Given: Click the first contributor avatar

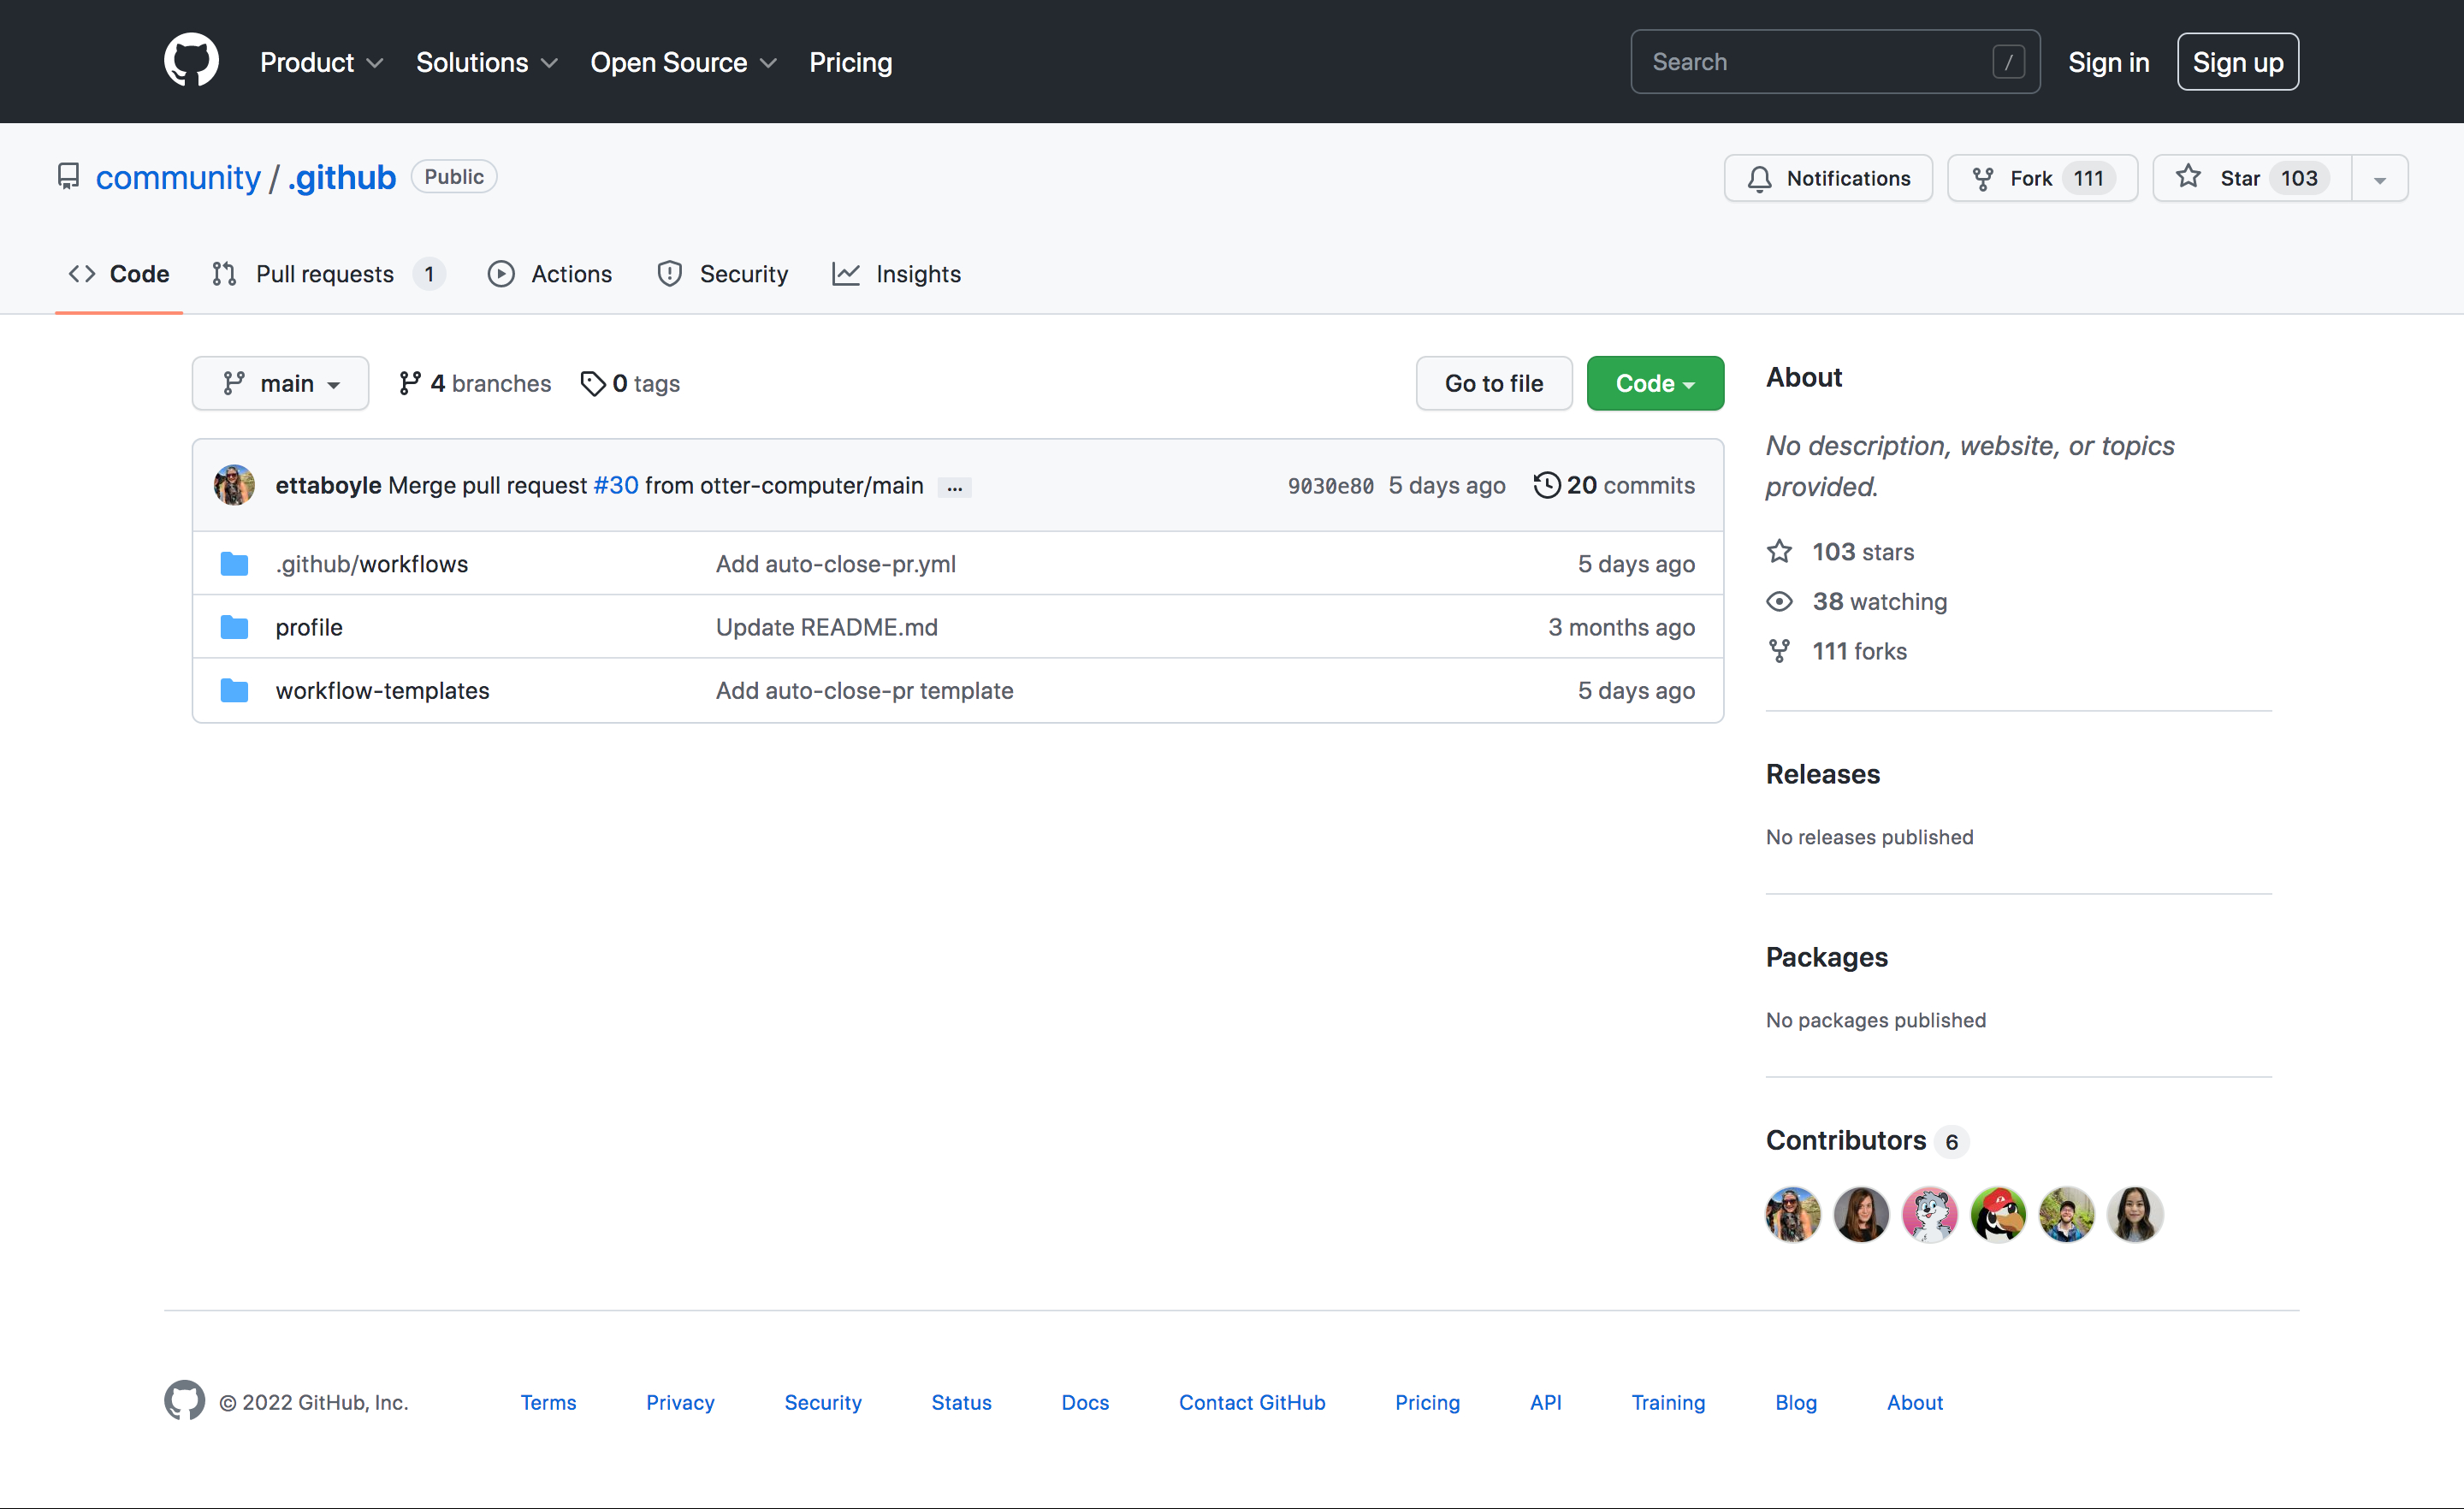Looking at the screenshot, I should pyautogui.click(x=1793, y=1214).
